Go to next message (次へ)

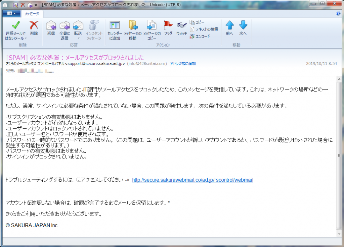click(x=243, y=28)
